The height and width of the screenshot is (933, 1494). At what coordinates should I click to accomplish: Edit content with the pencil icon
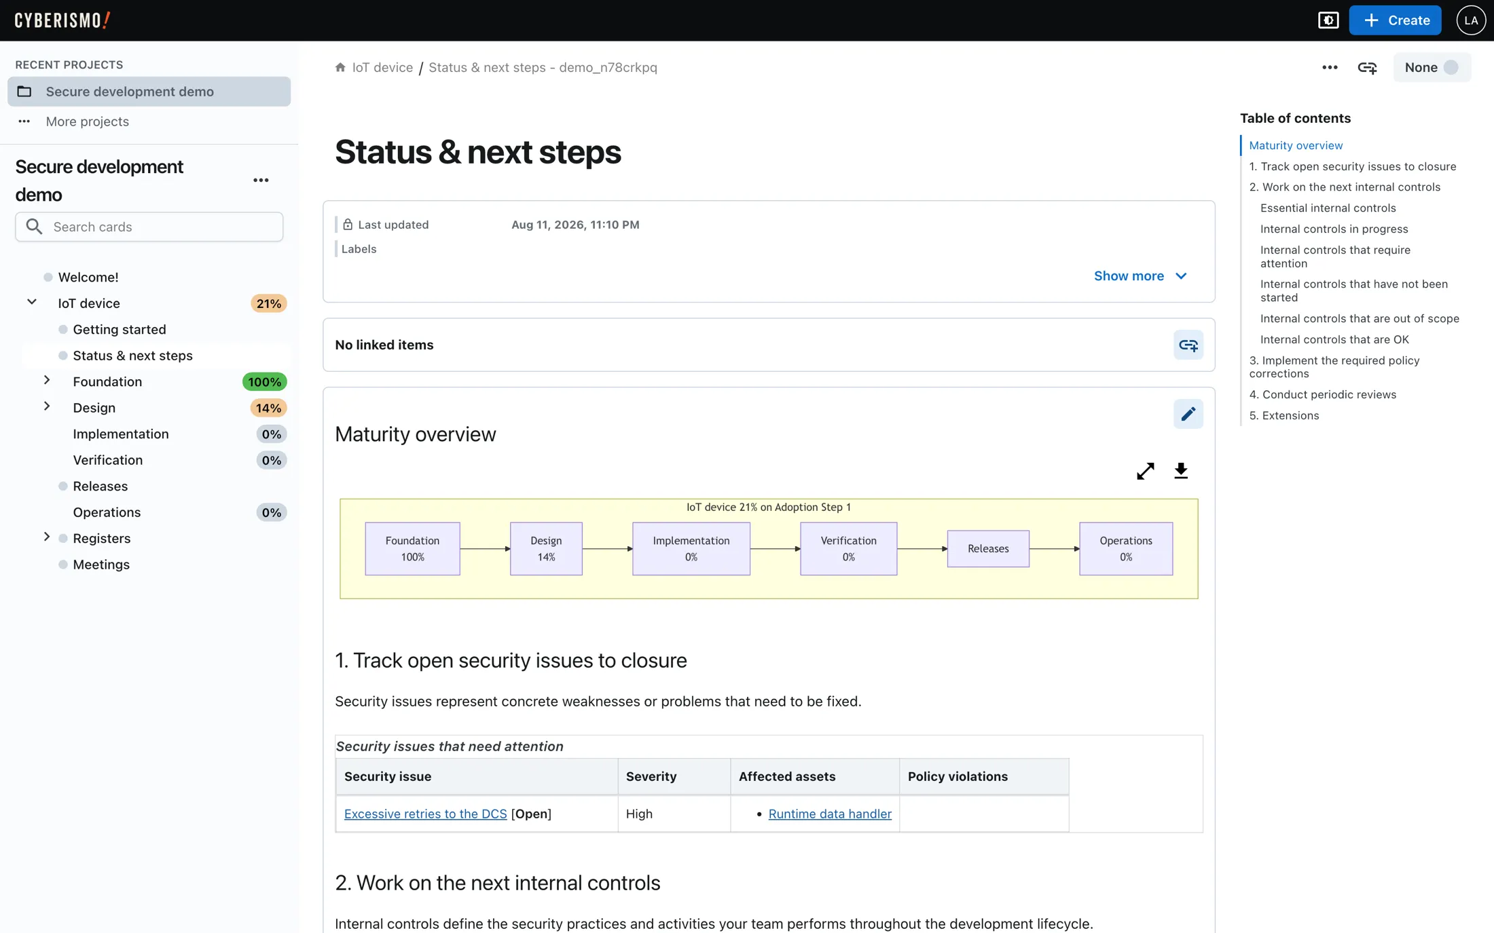(1188, 414)
